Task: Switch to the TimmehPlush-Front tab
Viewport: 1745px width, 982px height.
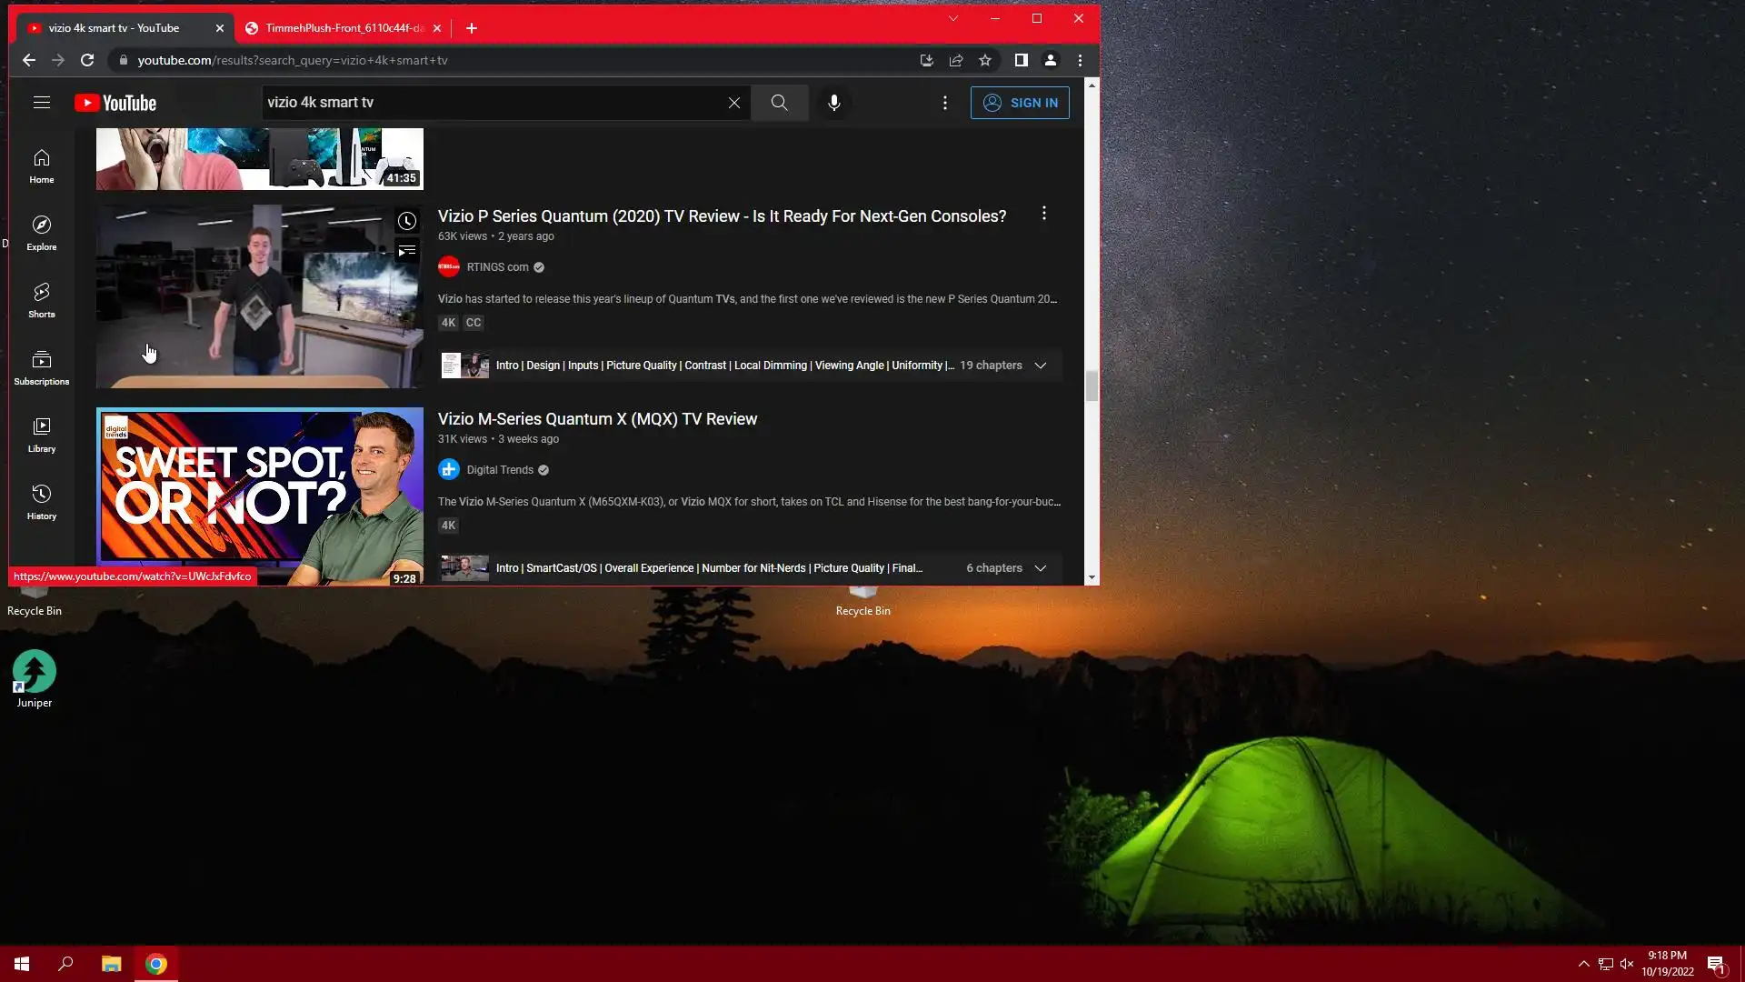Action: tap(343, 28)
